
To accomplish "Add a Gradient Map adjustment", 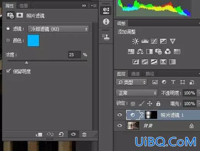I will (172, 62).
